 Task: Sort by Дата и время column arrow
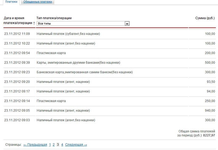[34, 23]
